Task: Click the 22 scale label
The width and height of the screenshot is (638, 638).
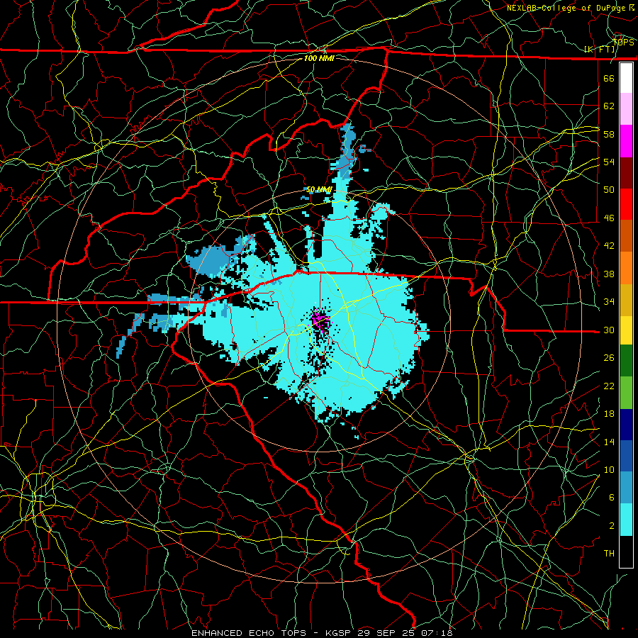Action: click(x=609, y=386)
